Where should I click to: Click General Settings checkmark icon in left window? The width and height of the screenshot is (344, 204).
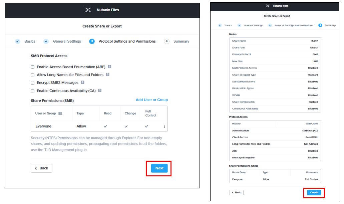(x=46, y=41)
